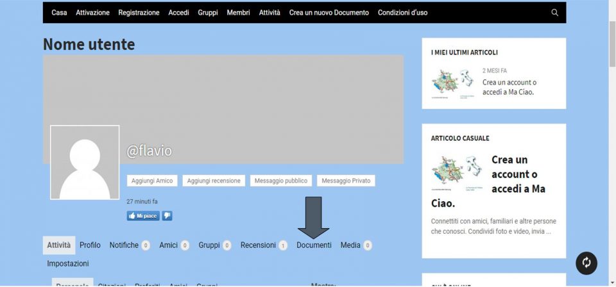Open Registrazione menu item
Screen dimensions: 616x287
[139, 13]
